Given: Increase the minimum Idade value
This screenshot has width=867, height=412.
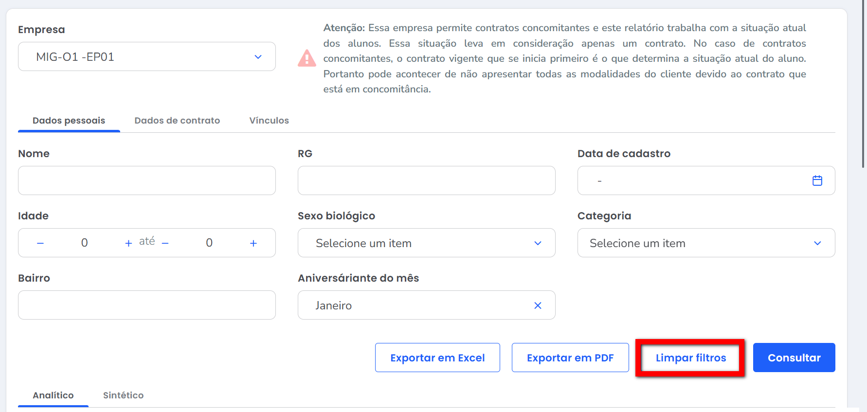Looking at the screenshot, I should tap(128, 243).
